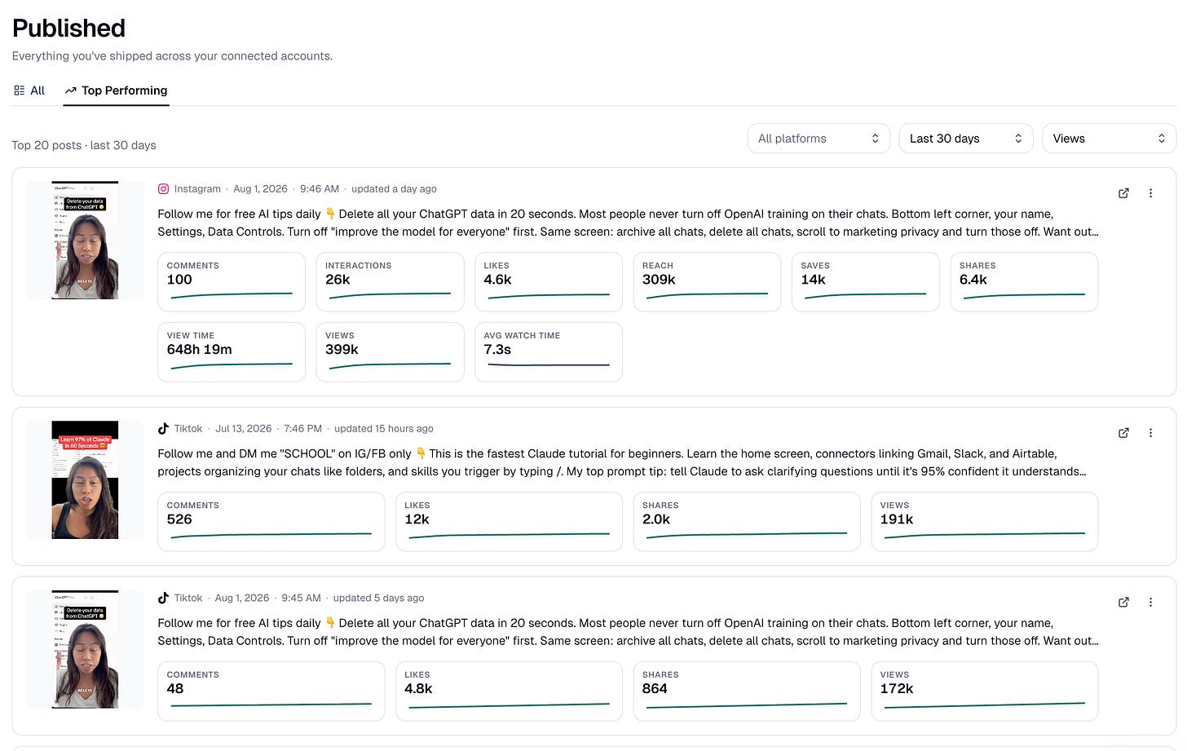Click the Comments 526 metric card

pyautogui.click(x=271, y=522)
